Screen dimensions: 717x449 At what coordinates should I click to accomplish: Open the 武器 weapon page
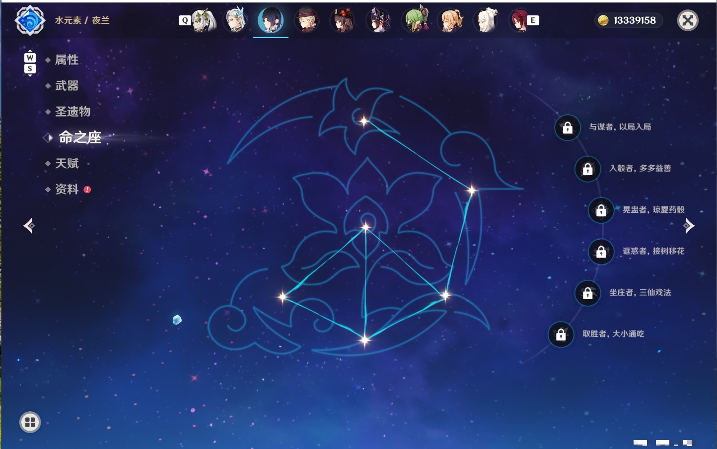67,86
